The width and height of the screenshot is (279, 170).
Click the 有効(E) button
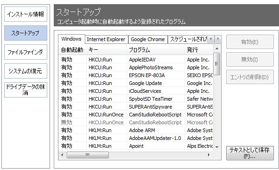point(250,42)
